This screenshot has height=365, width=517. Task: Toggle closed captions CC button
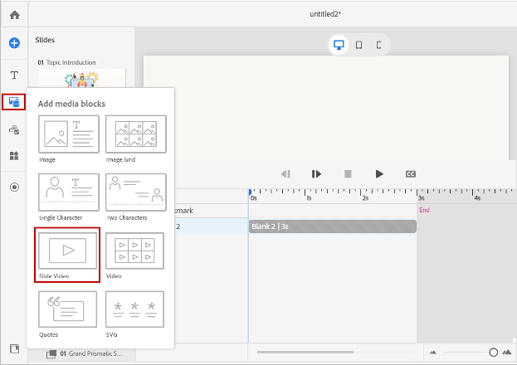coord(410,174)
